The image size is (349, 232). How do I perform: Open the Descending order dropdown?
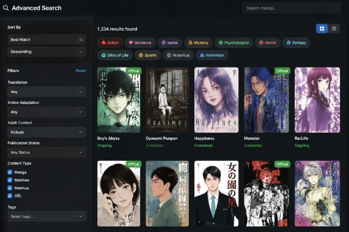pyautogui.click(x=47, y=52)
